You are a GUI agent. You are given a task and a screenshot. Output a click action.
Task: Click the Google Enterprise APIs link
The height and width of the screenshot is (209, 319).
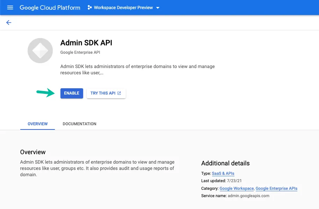276,188
